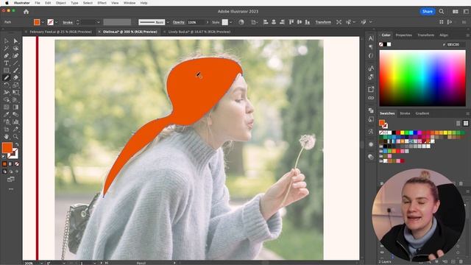Screen dimensions: 471x265
Task: Reset default fill and stroke
Action: (x=4, y=157)
